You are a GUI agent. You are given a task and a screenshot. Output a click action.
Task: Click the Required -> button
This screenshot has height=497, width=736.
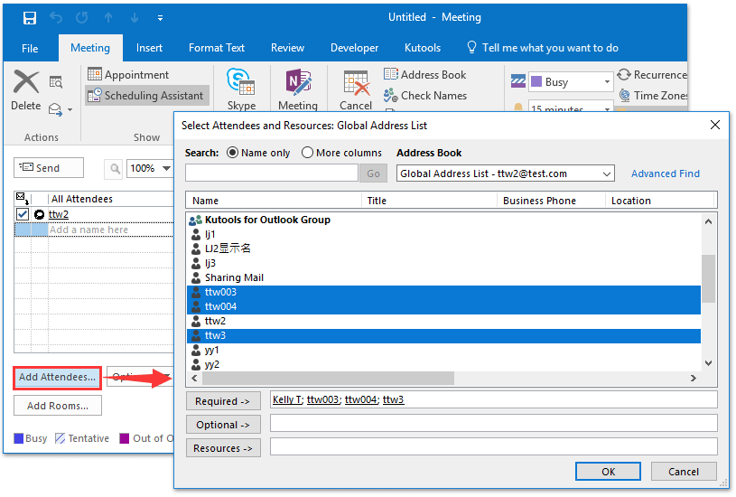pyautogui.click(x=222, y=401)
